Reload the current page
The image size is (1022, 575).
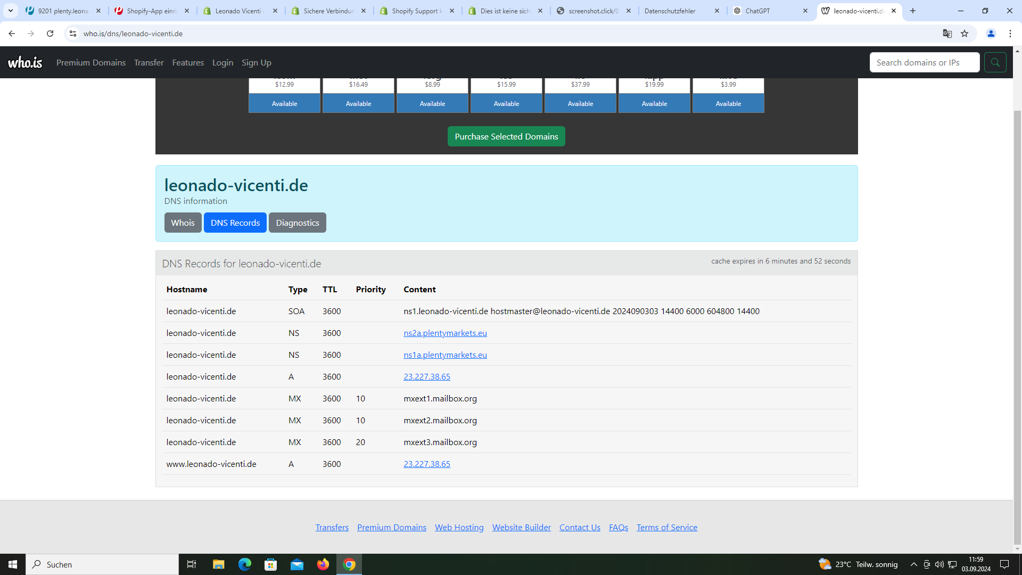coord(50,34)
